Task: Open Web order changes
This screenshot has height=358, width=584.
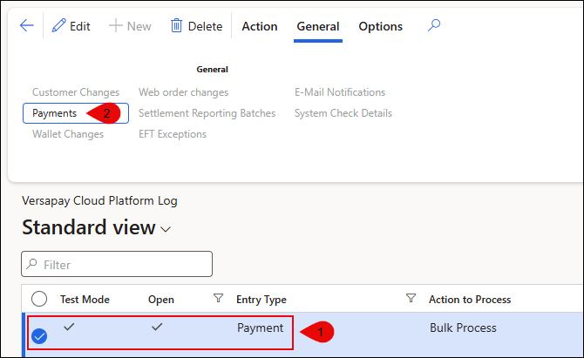Action: click(x=183, y=92)
